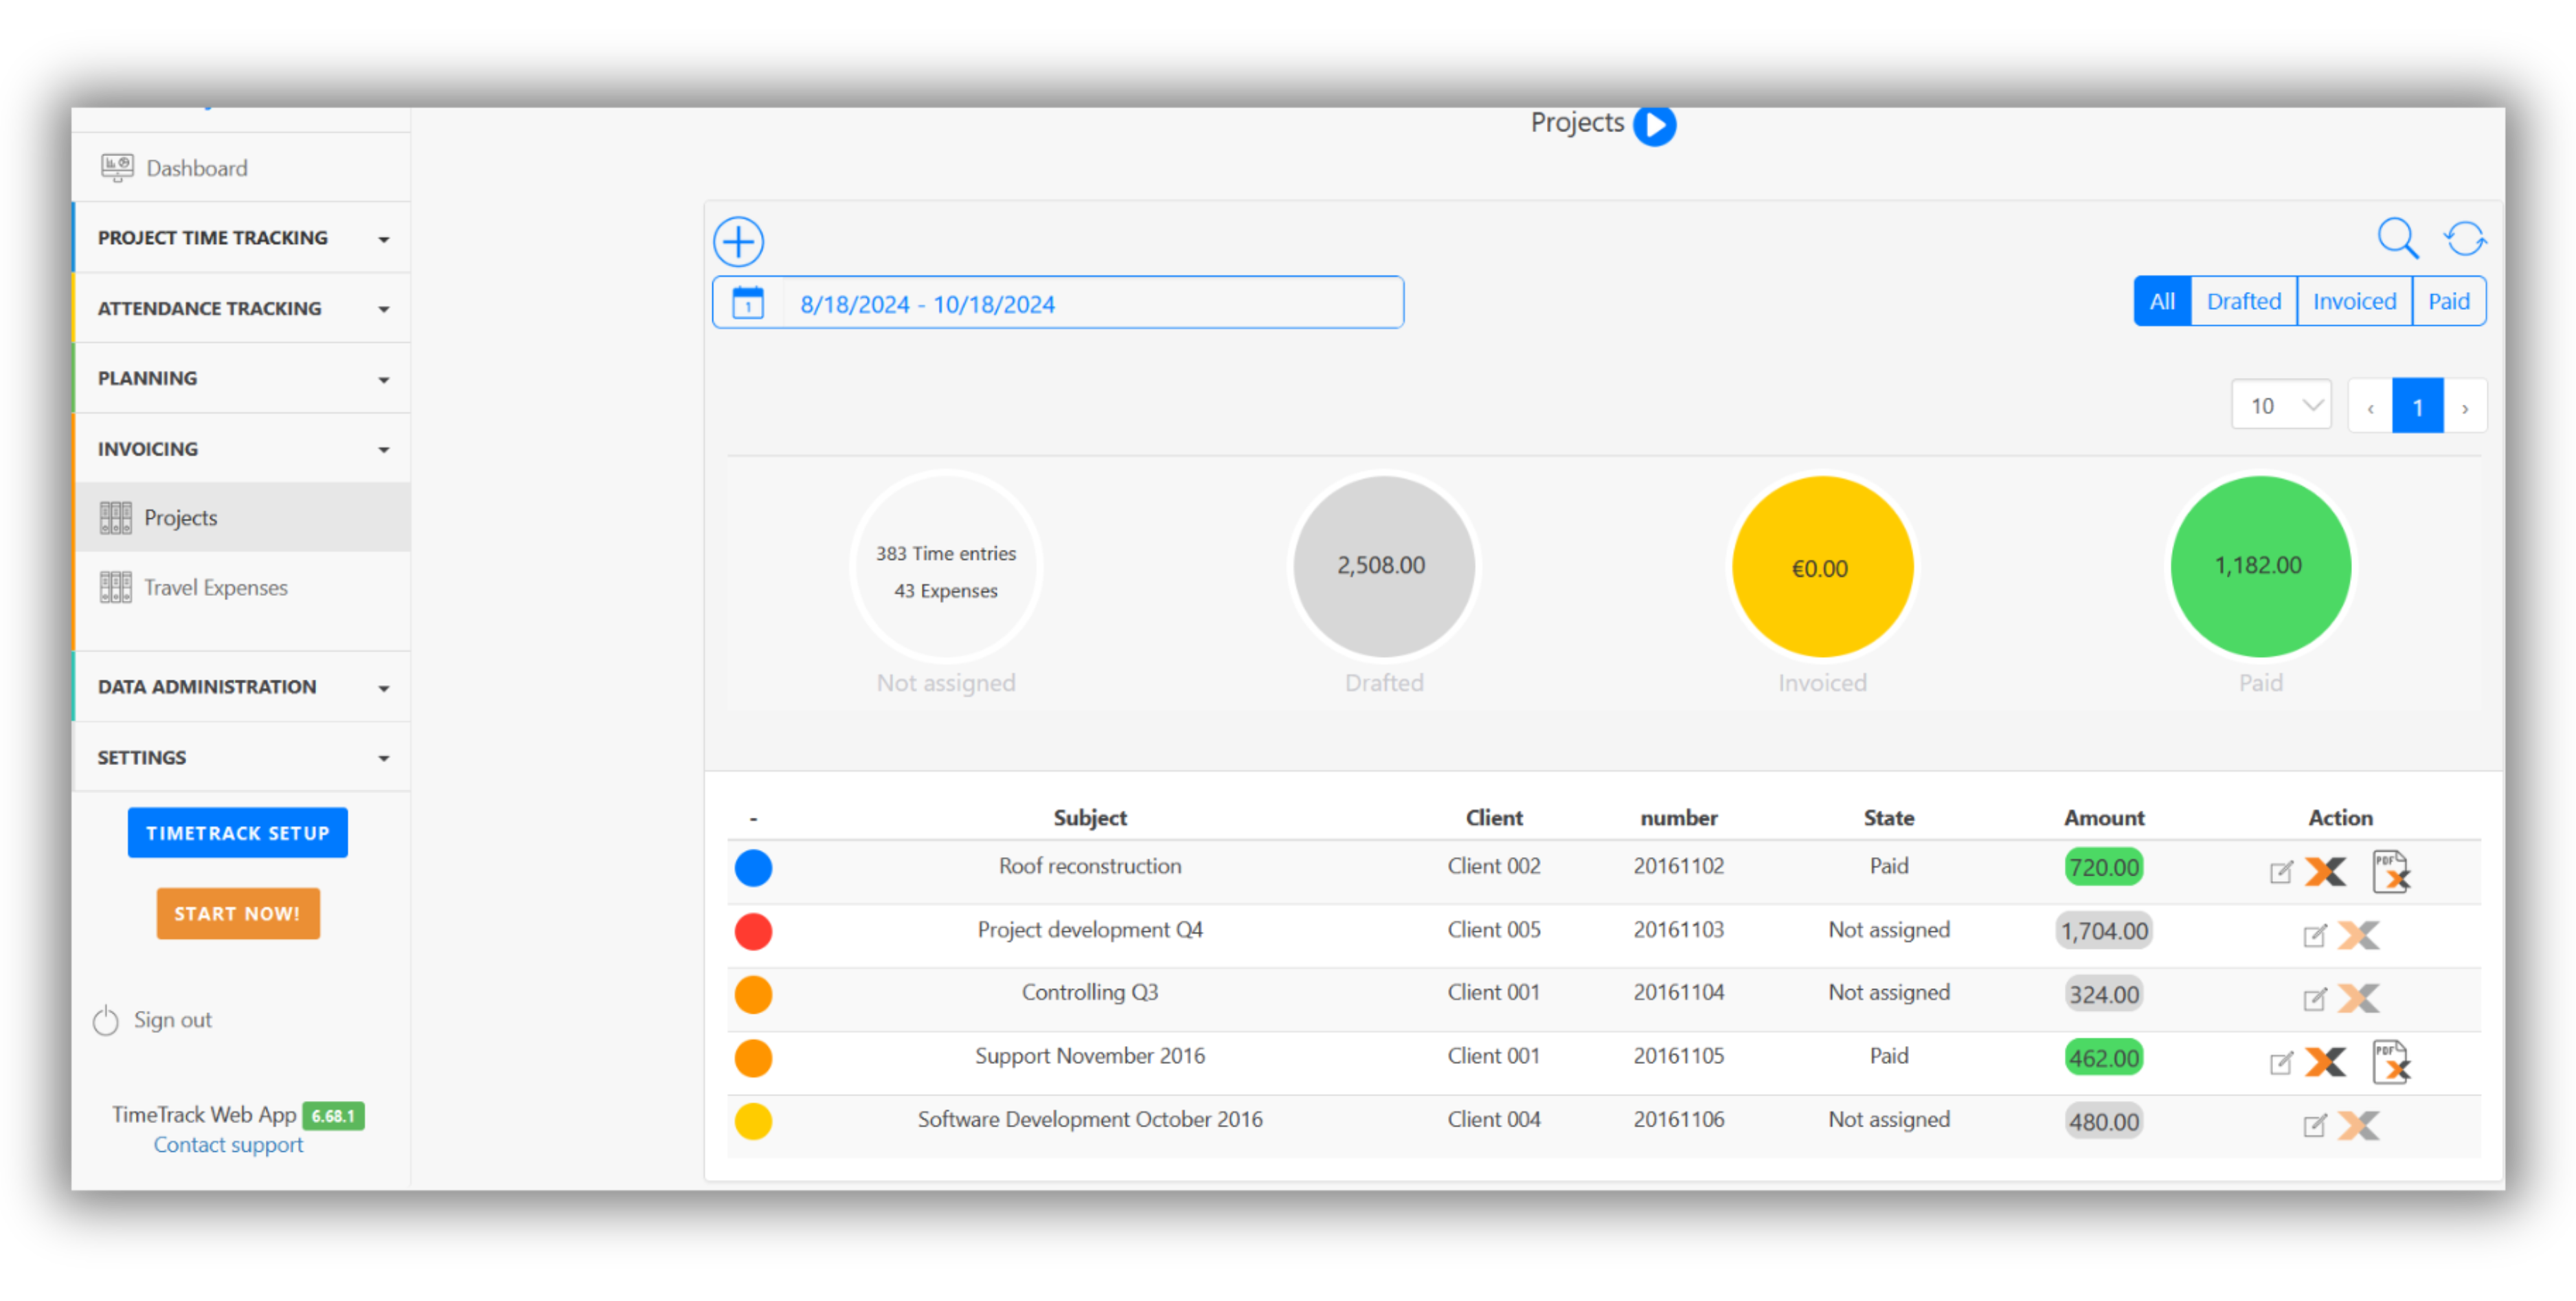Screen dimensions: 2576x1301
Task: Delete Project development Q4 using the X icon
Action: [x=2359, y=935]
